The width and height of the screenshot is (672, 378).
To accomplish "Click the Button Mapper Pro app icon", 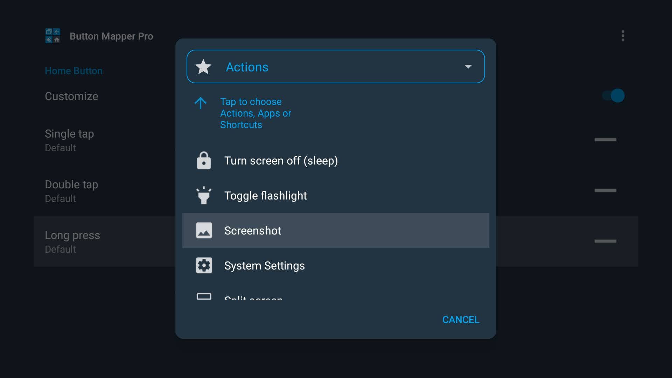I will coord(52,36).
